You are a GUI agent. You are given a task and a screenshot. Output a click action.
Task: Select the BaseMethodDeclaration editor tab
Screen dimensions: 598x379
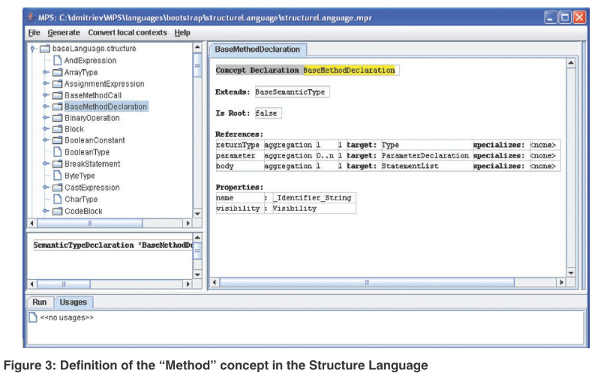pos(257,50)
